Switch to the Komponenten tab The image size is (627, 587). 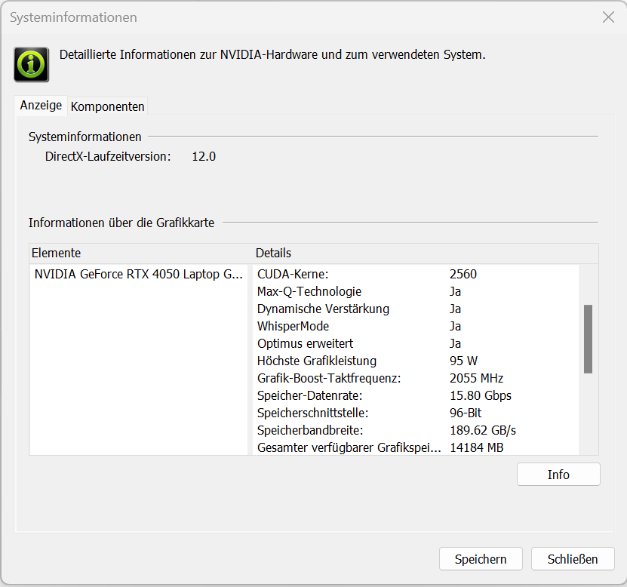click(107, 106)
